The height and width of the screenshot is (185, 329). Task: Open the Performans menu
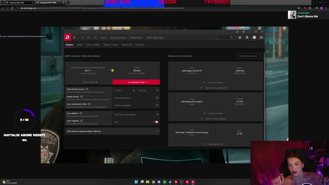[136, 38]
